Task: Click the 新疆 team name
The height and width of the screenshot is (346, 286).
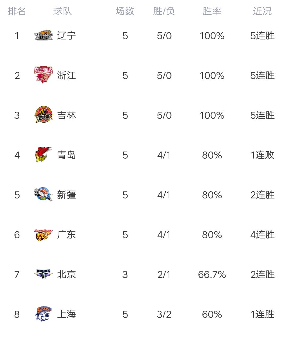Action: pos(67,195)
